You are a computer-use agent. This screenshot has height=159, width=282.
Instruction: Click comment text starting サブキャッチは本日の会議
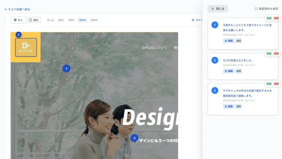(x=247, y=93)
